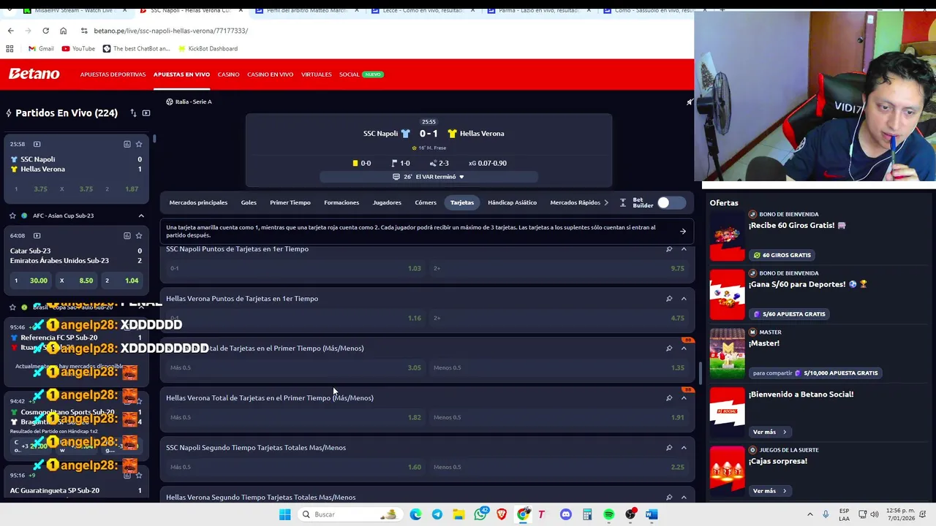The image size is (936, 526).
Task: Open the Gmail bookmark
Action: tap(41, 48)
